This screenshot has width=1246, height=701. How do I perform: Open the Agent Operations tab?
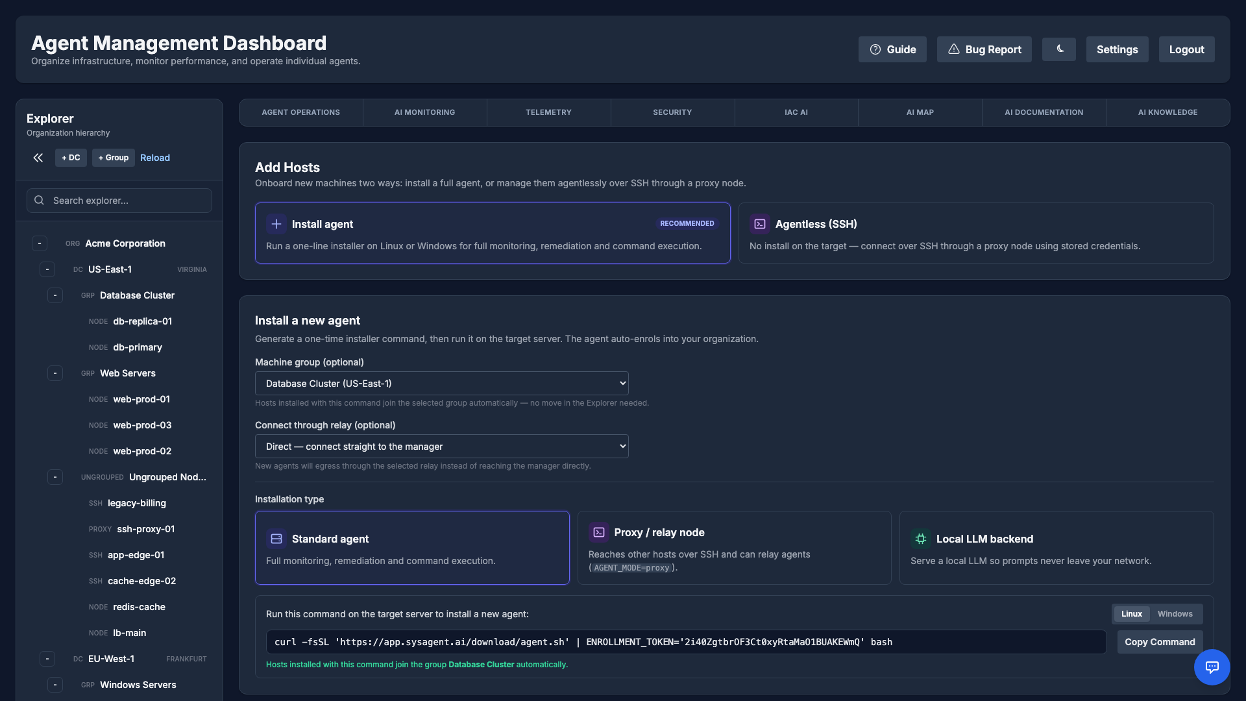[x=301, y=112]
